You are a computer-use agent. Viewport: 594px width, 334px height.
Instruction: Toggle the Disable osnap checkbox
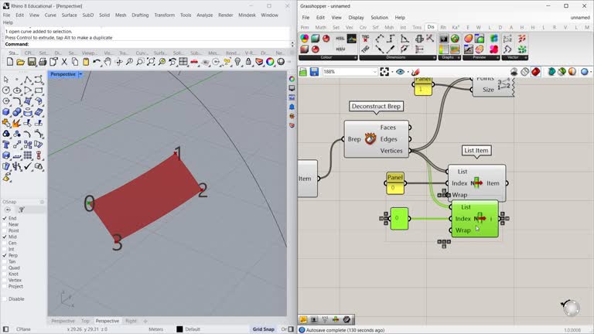click(5, 298)
